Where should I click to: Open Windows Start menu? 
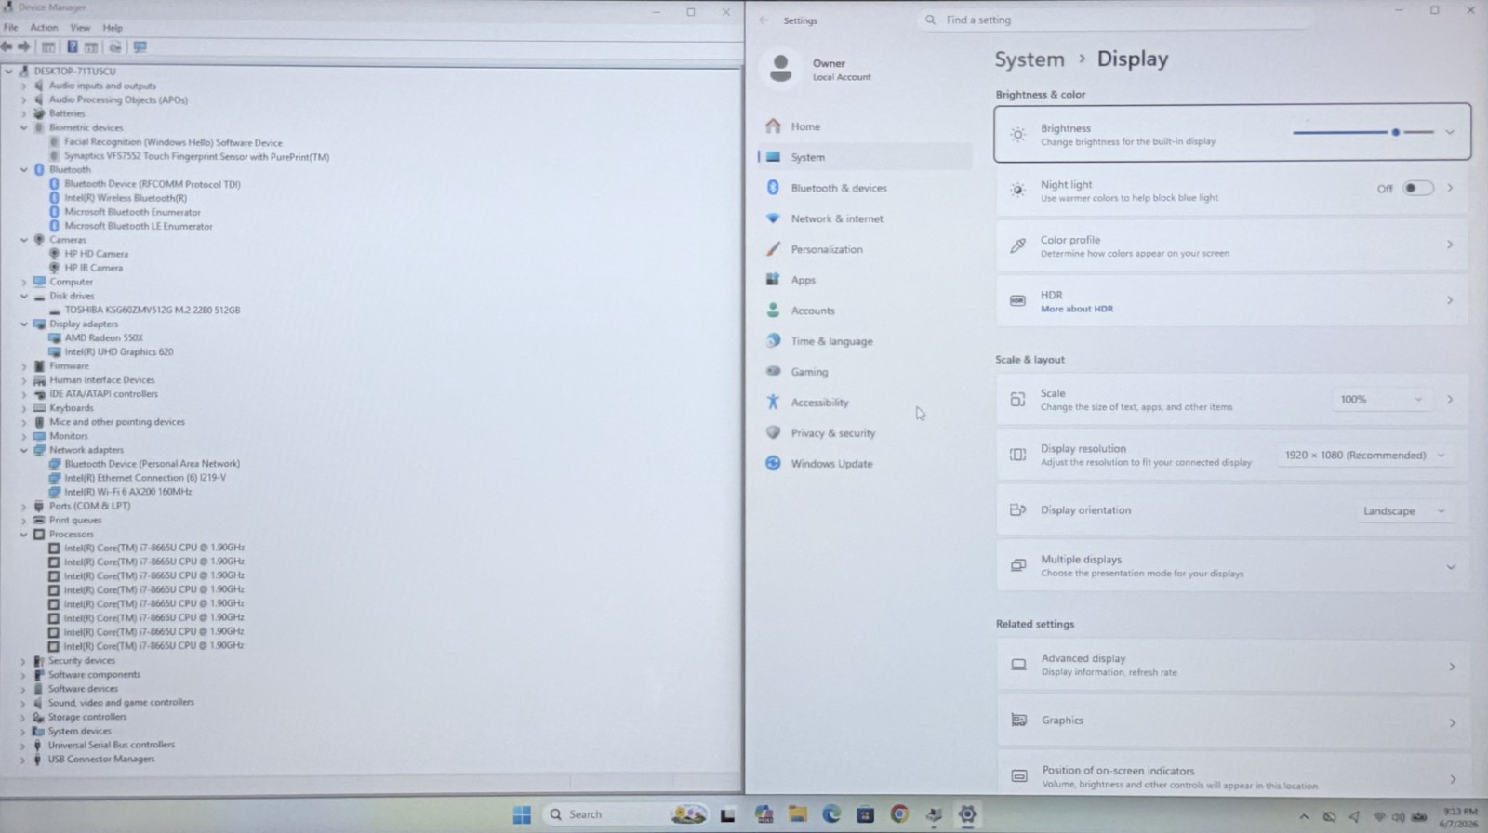pos(522,814)
